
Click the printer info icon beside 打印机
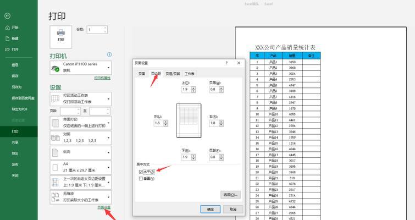pyautogui.click(x=109, y=54)
